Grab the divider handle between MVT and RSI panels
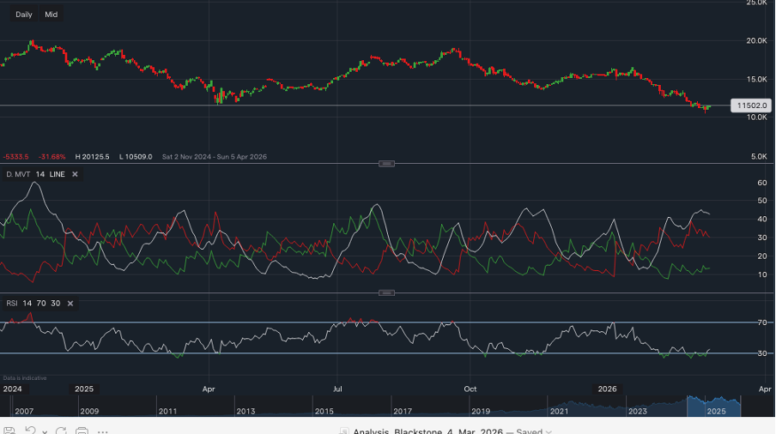The image size is (776, 434). tap(387, 292)
